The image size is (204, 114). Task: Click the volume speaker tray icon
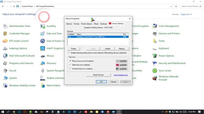coord(181,112)
